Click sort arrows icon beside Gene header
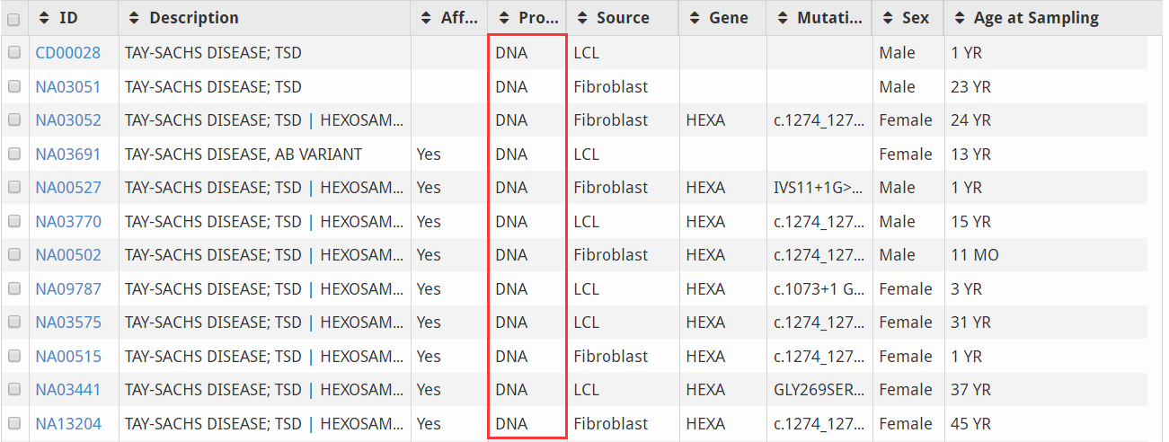Image resolution: width=1169 pixels, height=442 pixels. [x=695, y=18]
